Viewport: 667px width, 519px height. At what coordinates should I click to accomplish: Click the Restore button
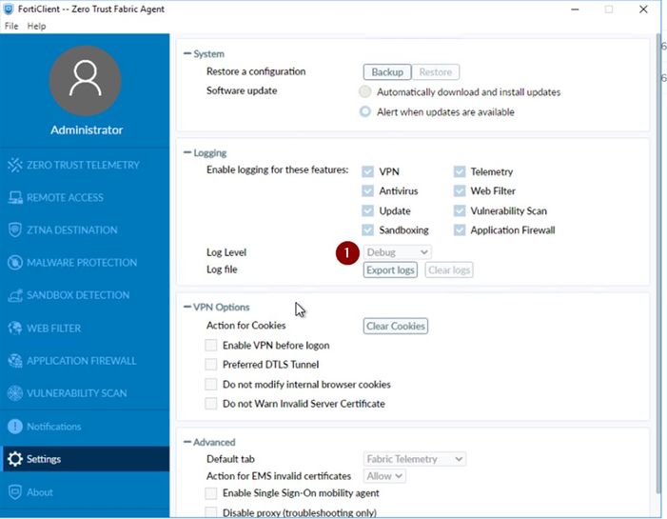pyautogui.click(x=436, y=72)
